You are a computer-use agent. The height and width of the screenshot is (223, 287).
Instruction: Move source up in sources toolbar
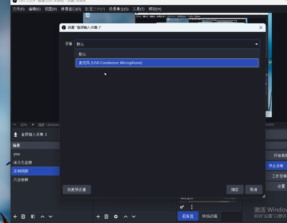(x=126, y=217)
